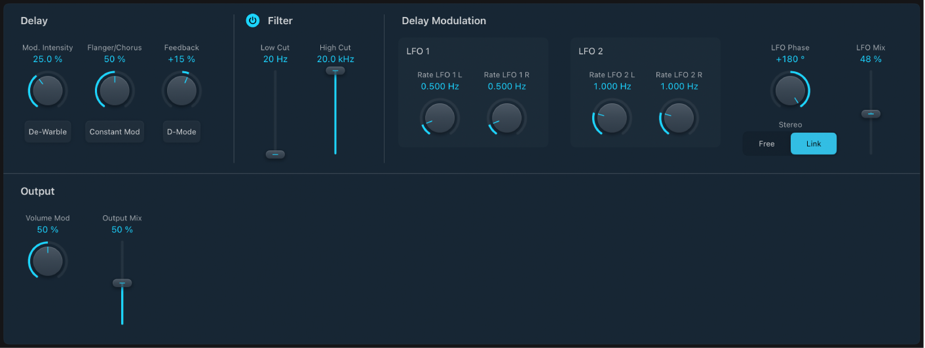Click the Mod. Intensity knob
925x348 pixels.
click(x=48, y=90)
